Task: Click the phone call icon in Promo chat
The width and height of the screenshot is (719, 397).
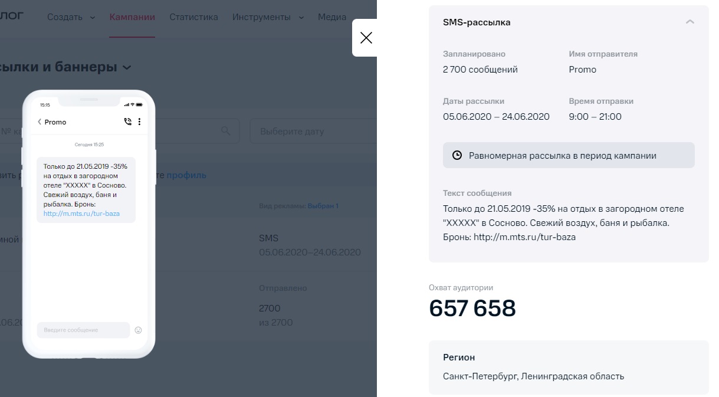Action: pos(127,122)
